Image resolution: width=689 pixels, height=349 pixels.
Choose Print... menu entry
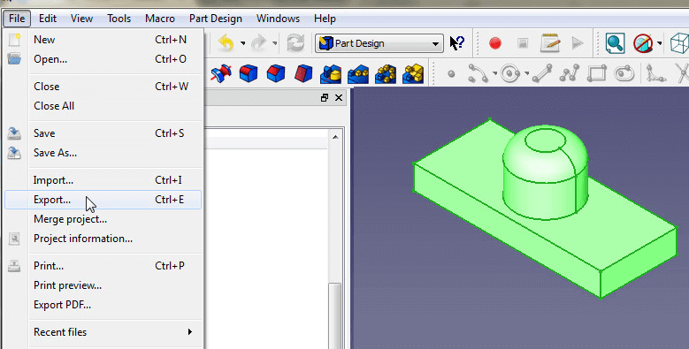click(103, 266)
